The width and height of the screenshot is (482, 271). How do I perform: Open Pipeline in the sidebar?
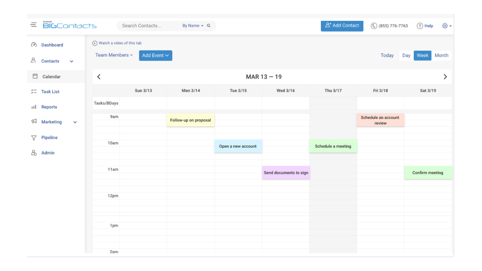tap(49, 138)
